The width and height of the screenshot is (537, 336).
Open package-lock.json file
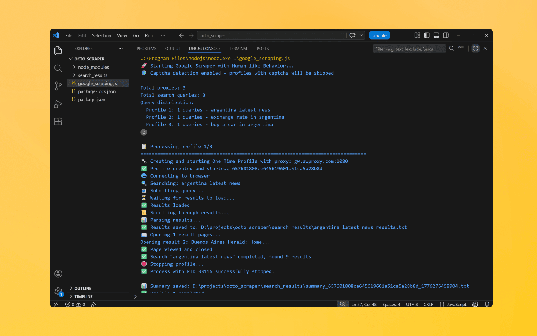[x=97, y=91]
